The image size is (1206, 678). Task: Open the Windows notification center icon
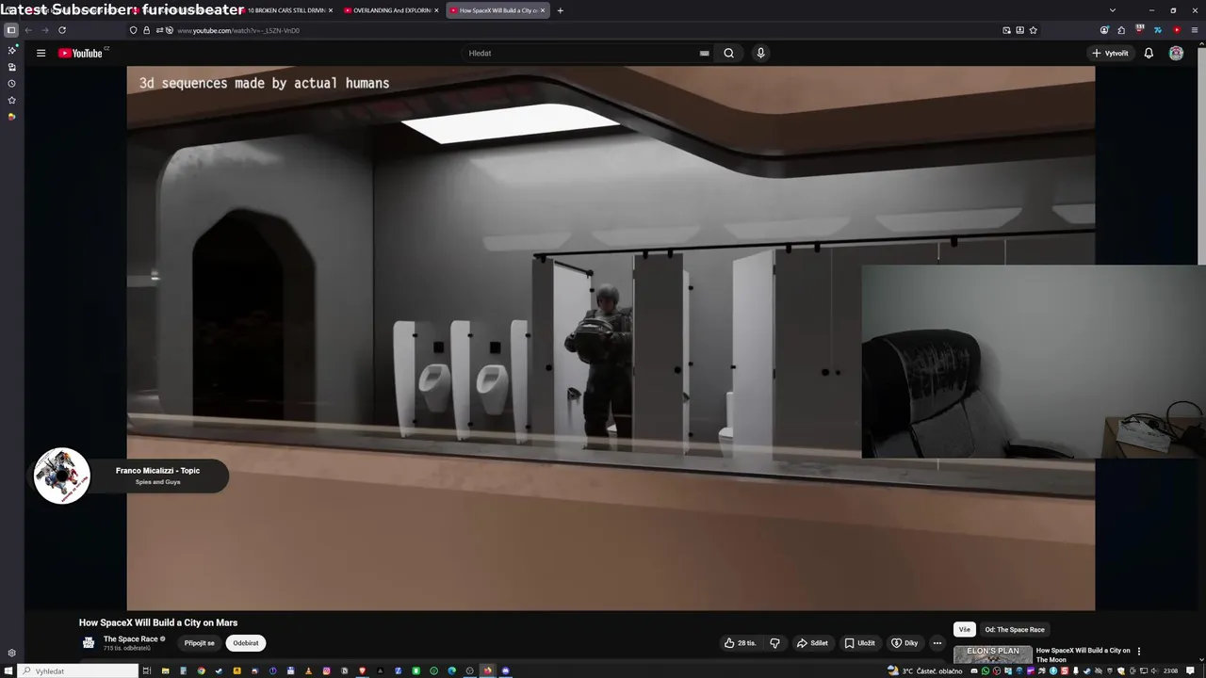tap(1192, 670)
